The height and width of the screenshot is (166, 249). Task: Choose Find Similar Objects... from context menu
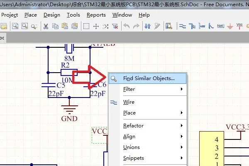tap(147, 78)
